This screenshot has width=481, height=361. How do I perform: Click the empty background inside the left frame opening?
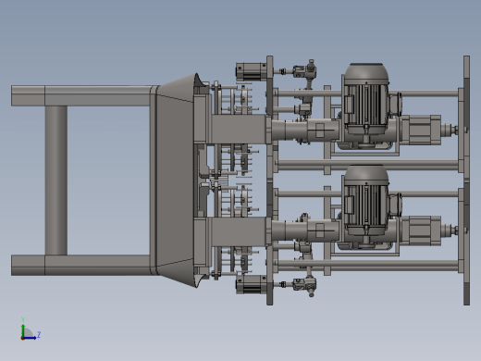108,180
